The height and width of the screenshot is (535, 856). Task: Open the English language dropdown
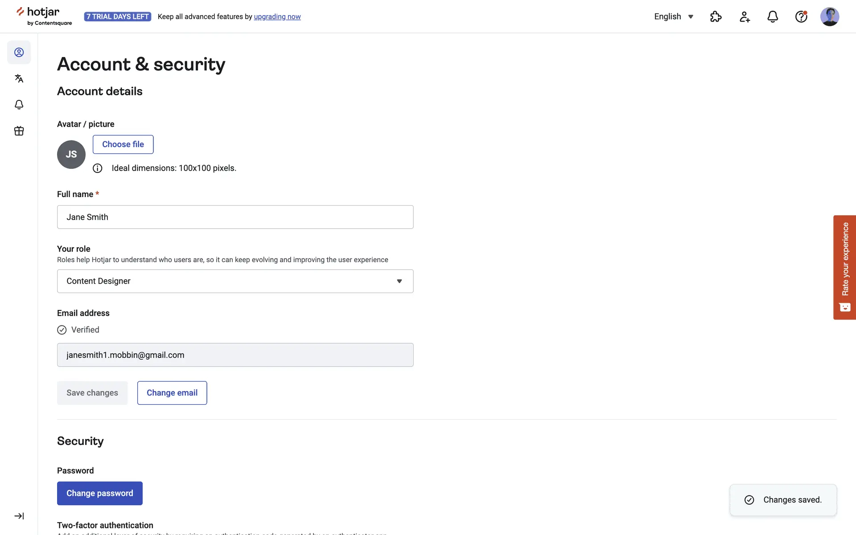673,16
